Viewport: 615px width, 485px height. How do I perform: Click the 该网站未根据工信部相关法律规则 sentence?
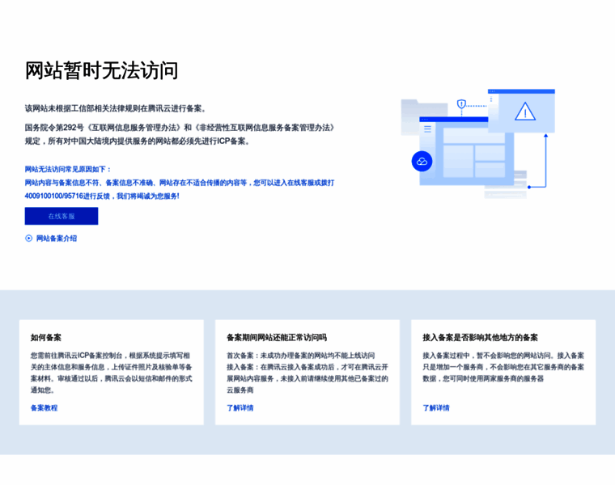(116, 108)
